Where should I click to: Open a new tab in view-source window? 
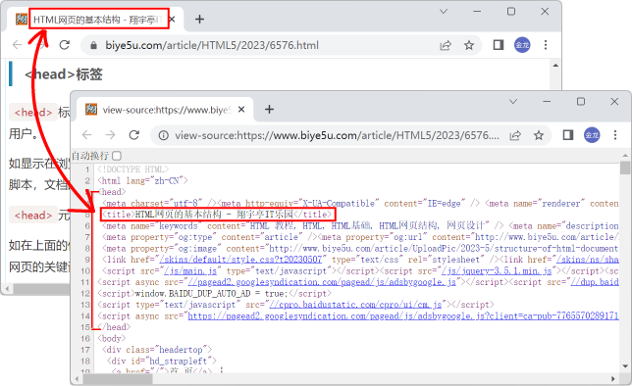(x=269, y=109)
